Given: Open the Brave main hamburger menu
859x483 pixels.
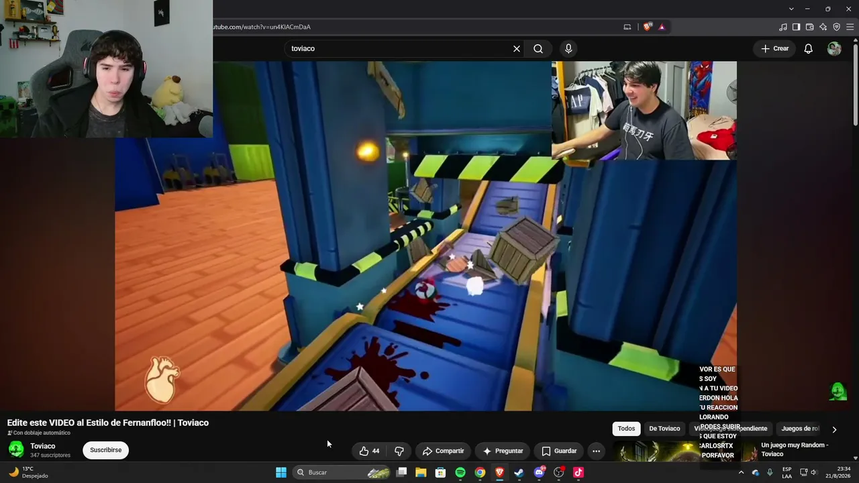Looking at the screenshot, I should [850, 27].
